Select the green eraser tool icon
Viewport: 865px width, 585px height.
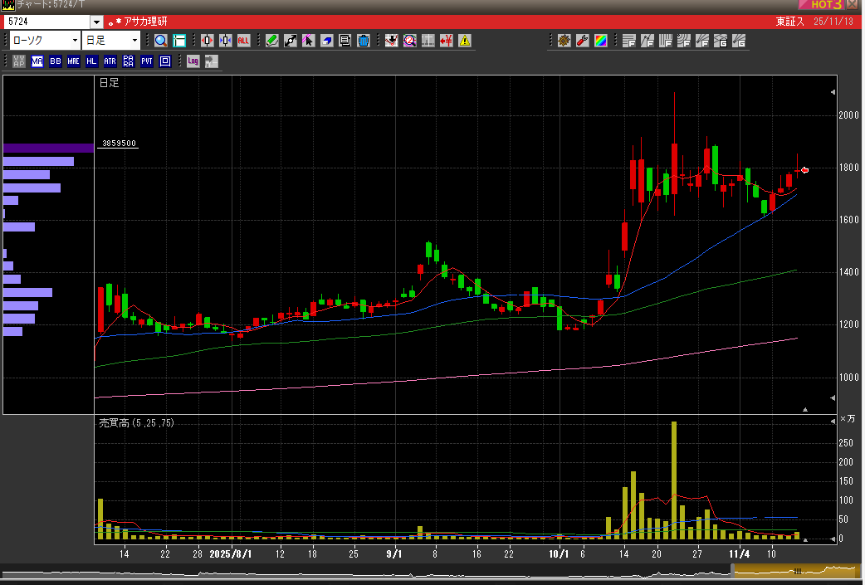click(271, 40)
